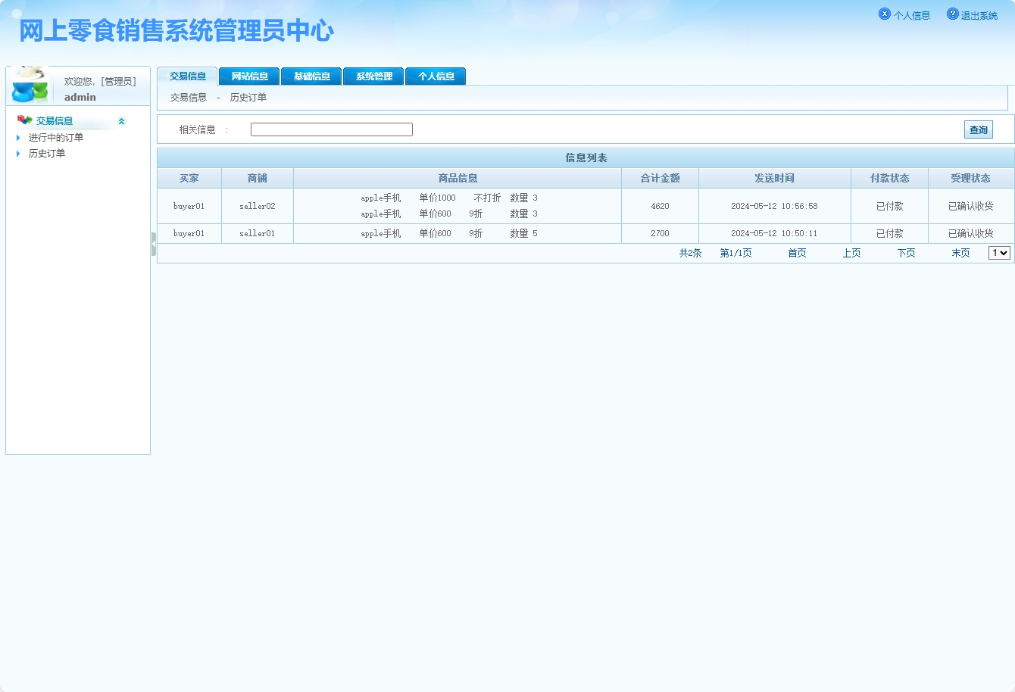Click the question mark icon beside 退出系统
This screenshot has width=1015, height=692.
pyautogui.click(x=951, y=13)
